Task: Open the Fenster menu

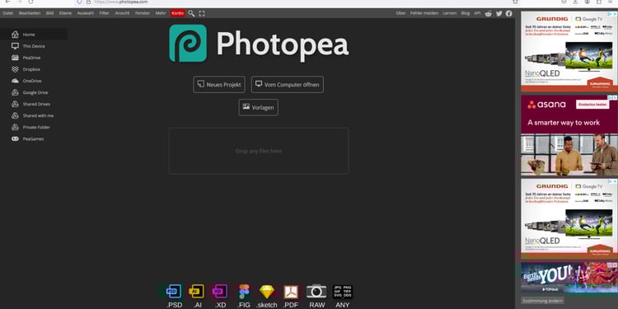Action: click(143, 13)
